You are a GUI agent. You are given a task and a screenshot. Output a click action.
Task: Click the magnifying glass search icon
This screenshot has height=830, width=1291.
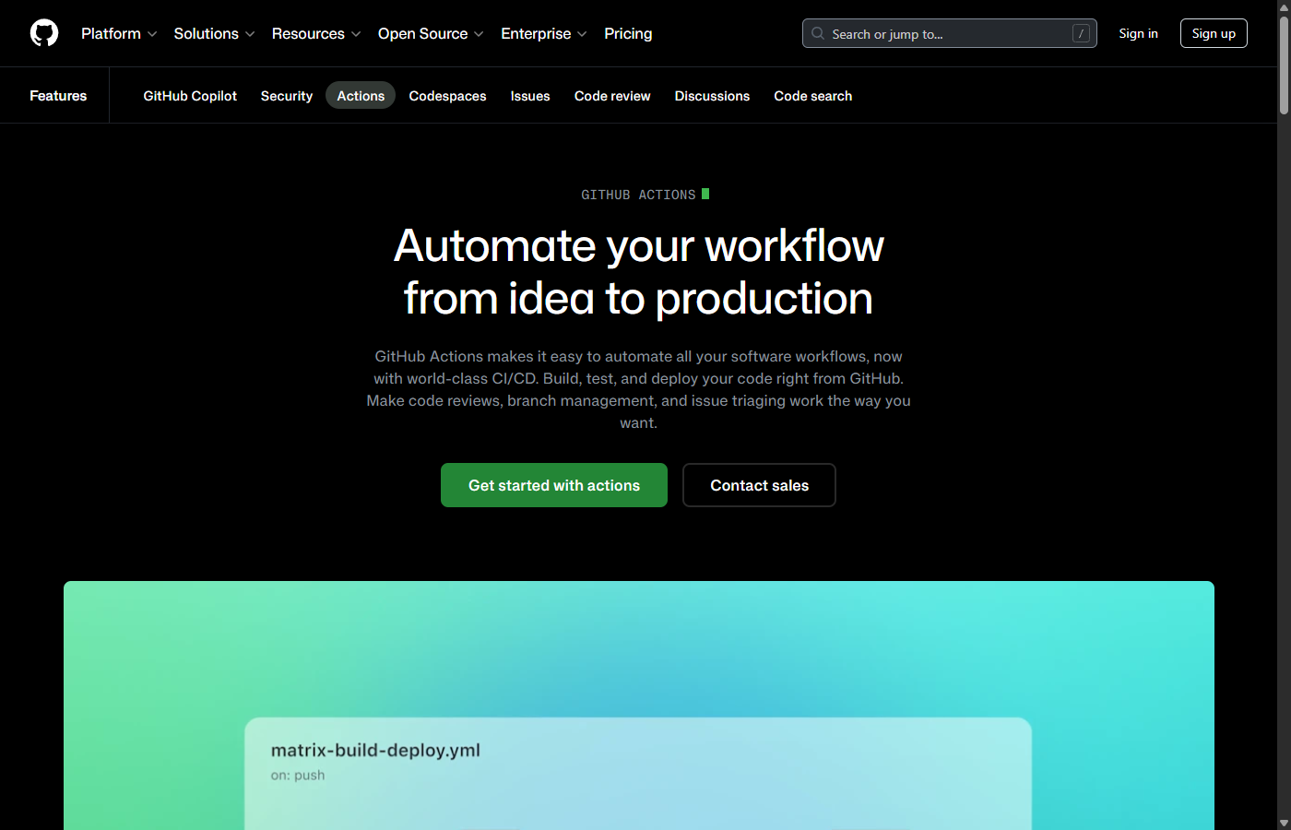coord(817,33)
